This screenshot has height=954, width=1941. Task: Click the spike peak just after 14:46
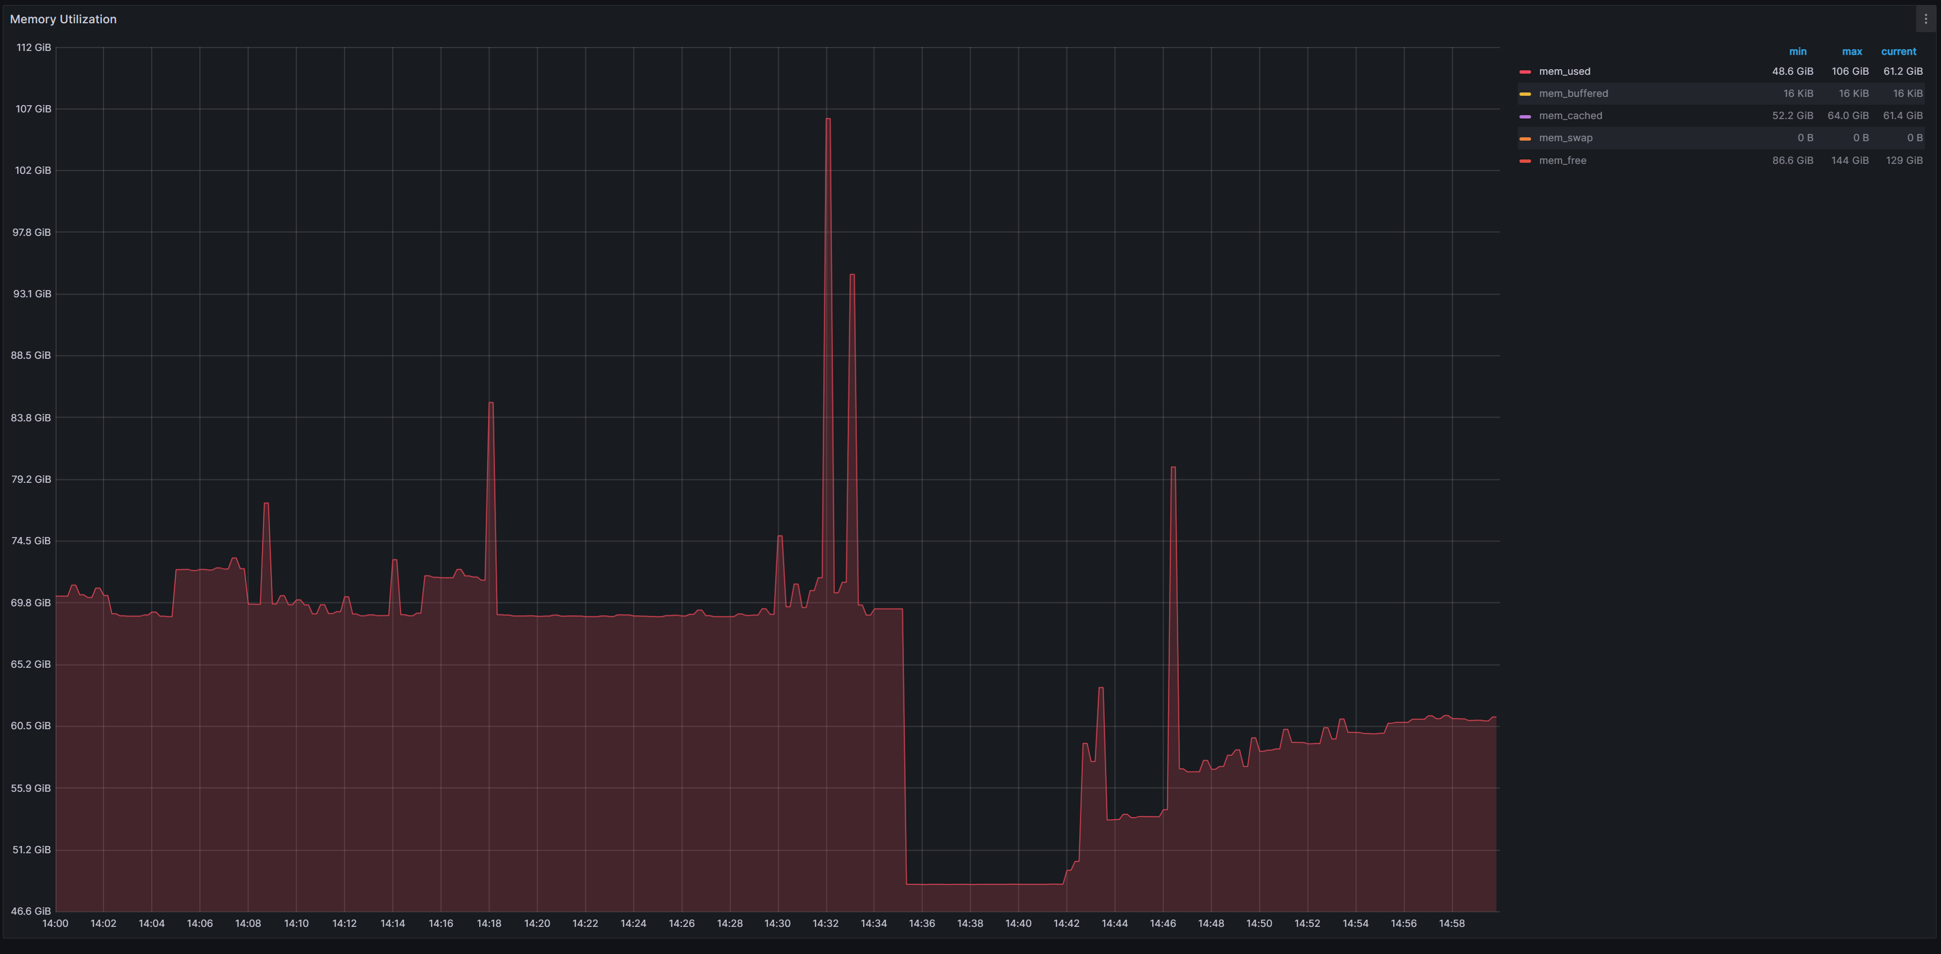pos(1173,468)
